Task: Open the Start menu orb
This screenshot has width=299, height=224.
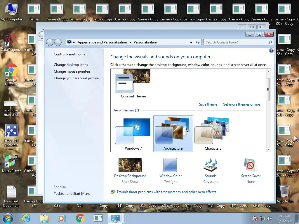Action: pos(8,218)
